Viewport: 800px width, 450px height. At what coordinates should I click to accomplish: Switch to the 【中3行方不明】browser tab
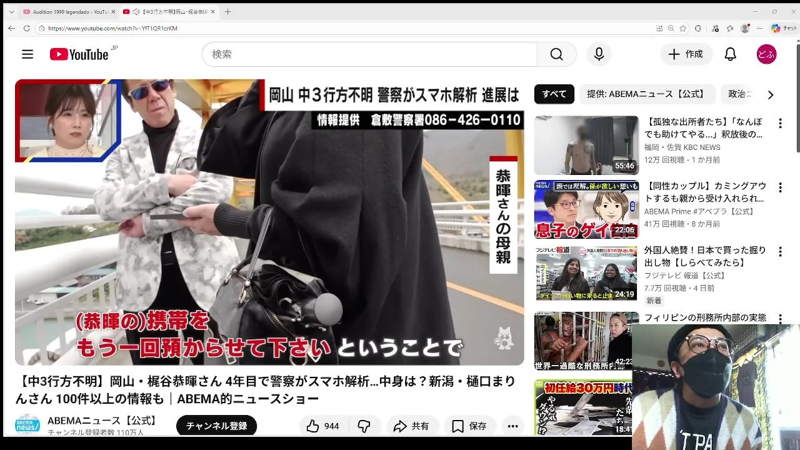tap(169, 12)
